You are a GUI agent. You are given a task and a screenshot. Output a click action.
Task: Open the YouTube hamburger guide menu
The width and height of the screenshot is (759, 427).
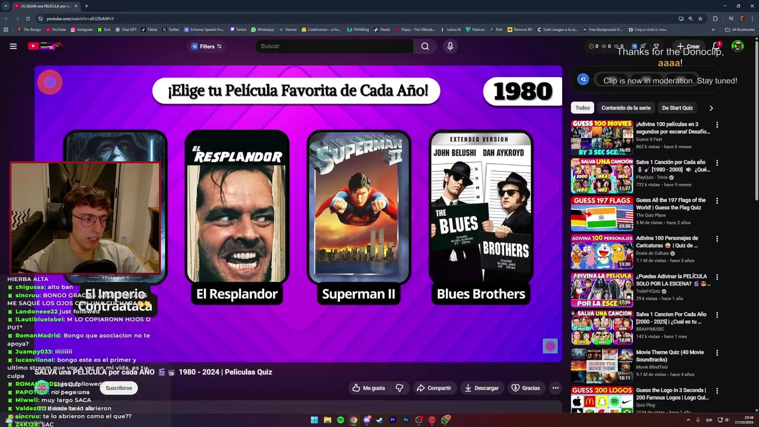(13, 46)
